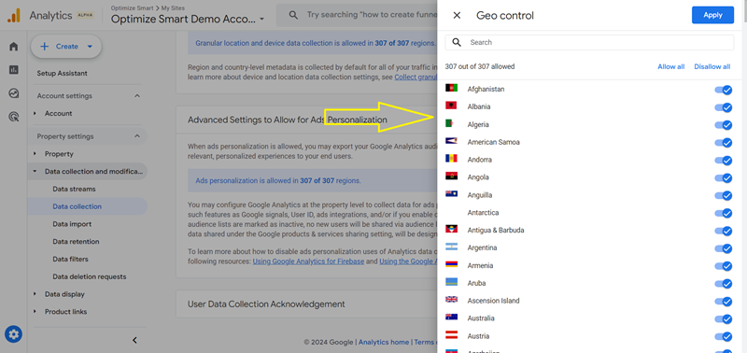Collapse Data collection and modification item
Screen dimensions: 747x353
pos(35,172)
